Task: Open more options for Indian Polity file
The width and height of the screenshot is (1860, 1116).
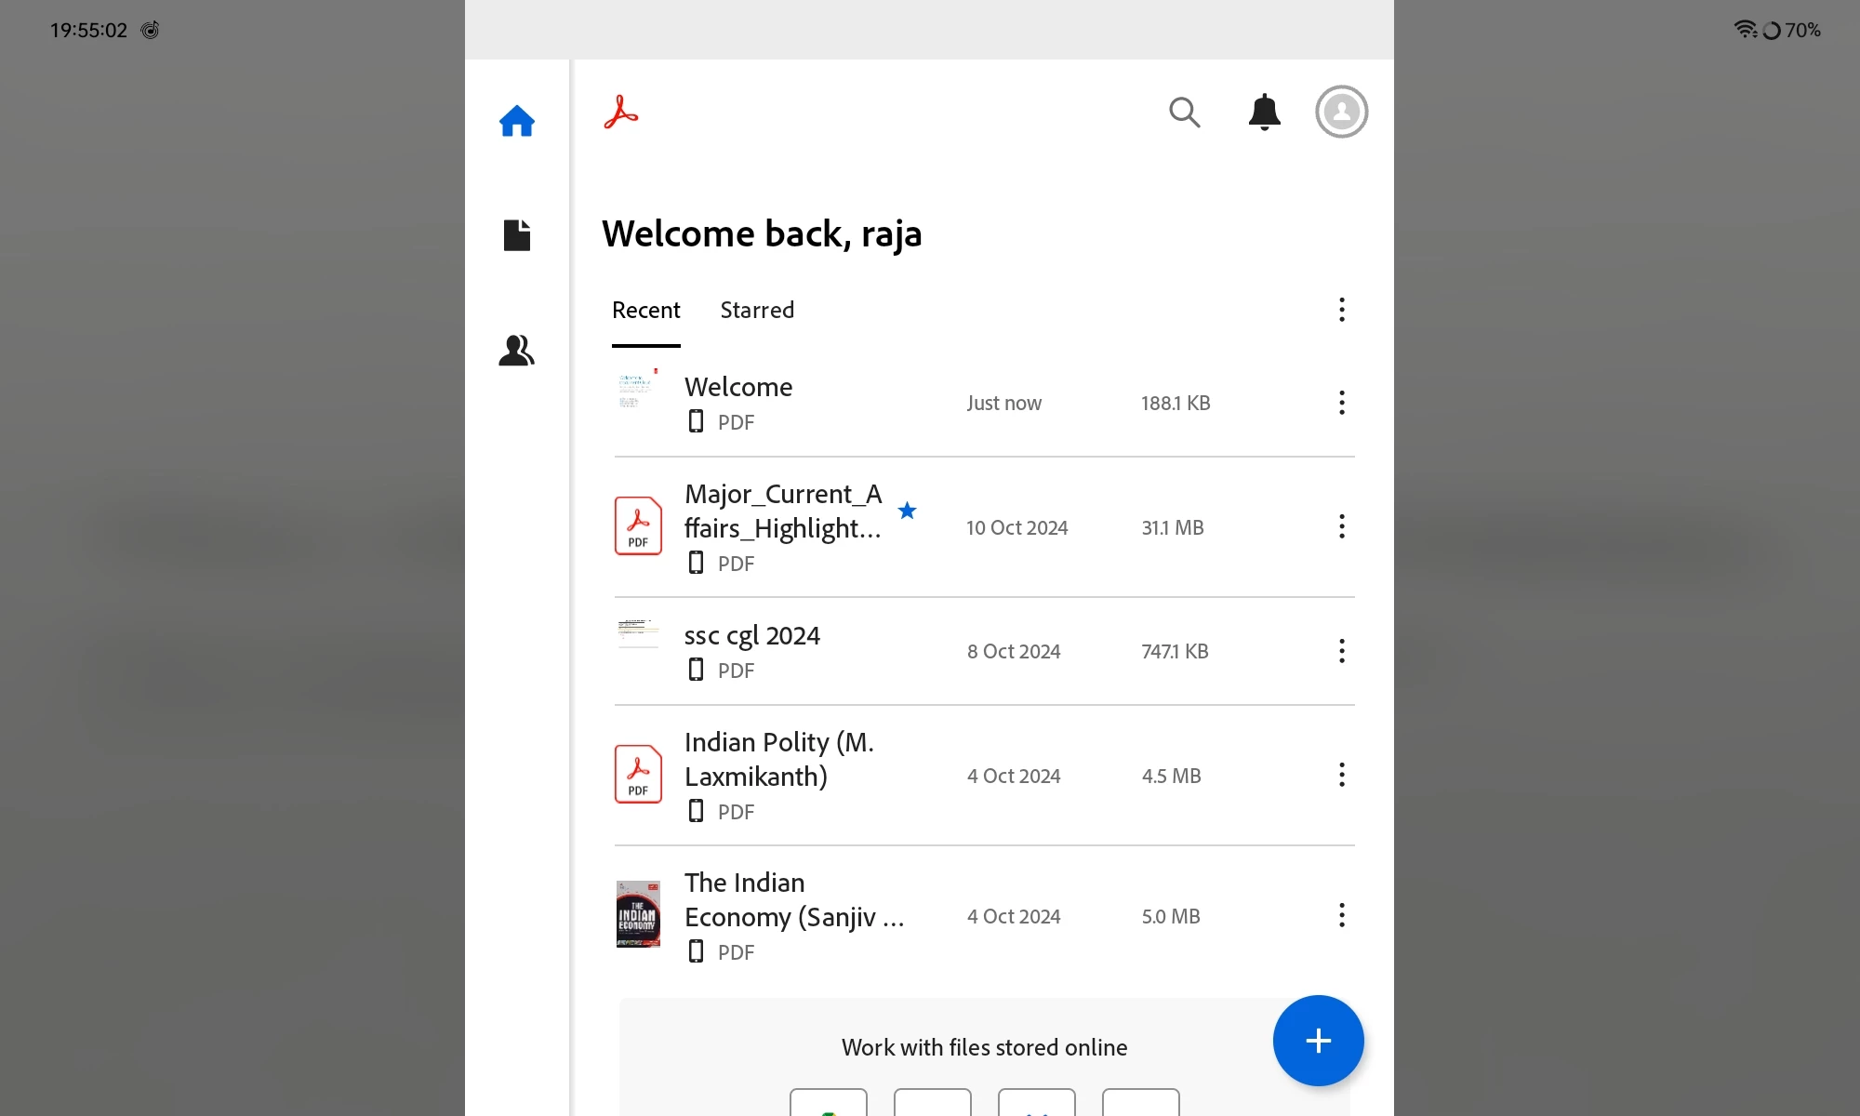Action: [x=1341, y=775]
